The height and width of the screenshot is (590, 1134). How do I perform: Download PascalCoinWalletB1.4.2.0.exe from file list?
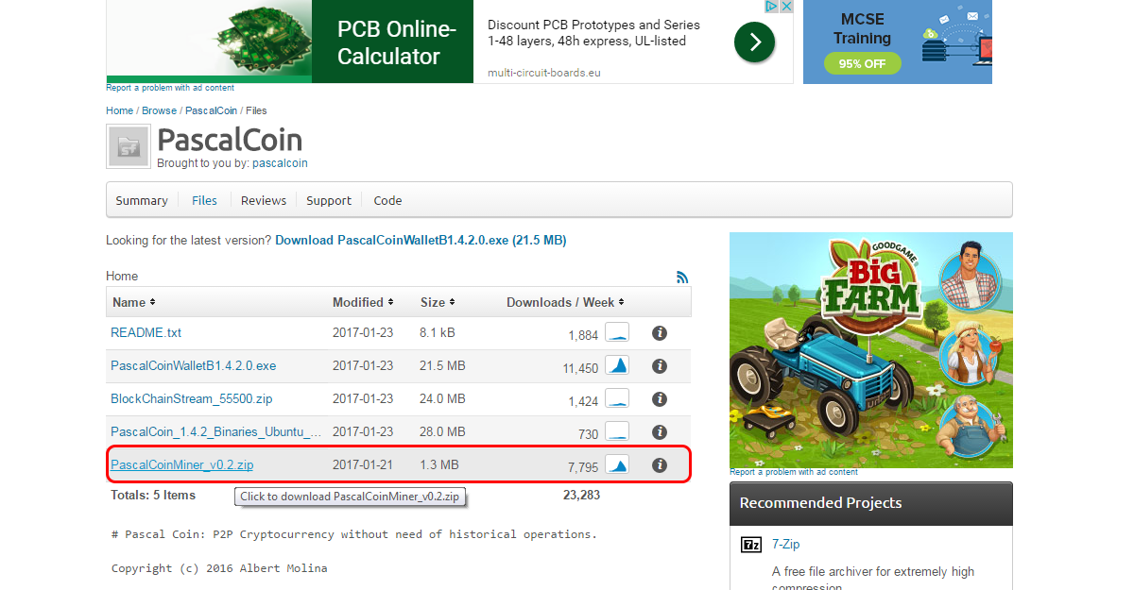pyautogui.click(x=194, y=366)
